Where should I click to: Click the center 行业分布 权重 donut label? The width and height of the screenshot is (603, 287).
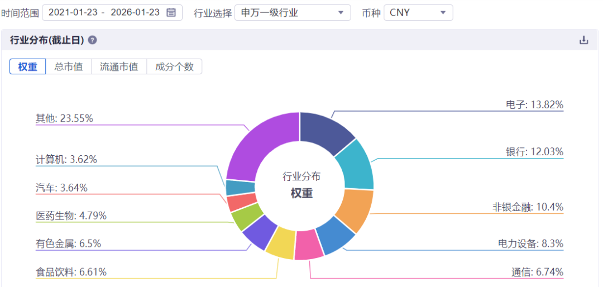pos(301,185)
